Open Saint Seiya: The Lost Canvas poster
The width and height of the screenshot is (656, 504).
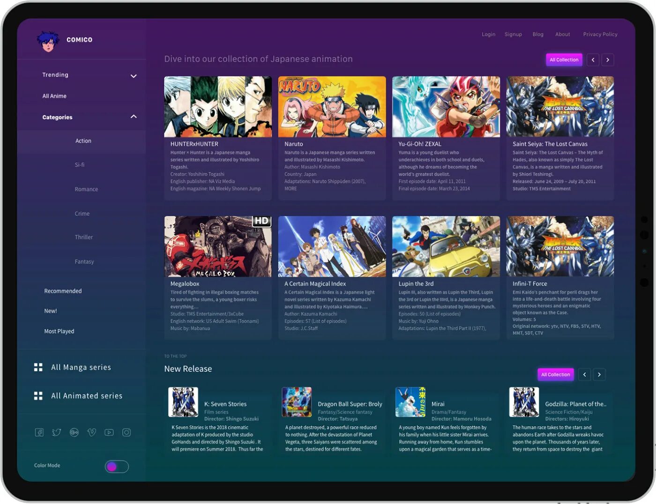click(x=560, y=107)
